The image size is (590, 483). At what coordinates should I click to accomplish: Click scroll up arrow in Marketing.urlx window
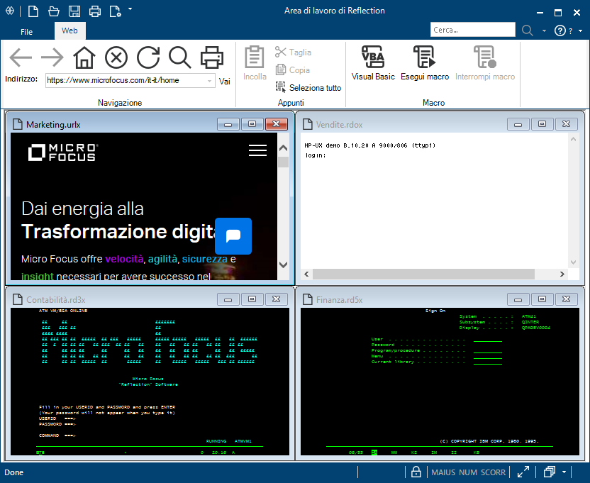tap(284, 148)
